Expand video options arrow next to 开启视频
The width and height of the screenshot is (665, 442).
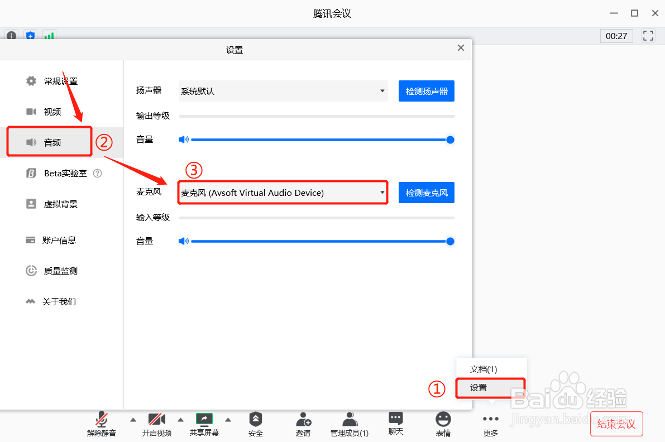point(181,420)
